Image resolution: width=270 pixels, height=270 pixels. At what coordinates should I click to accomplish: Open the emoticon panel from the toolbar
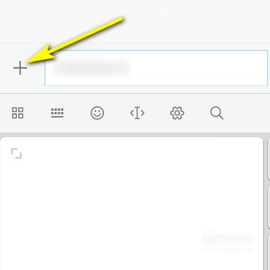point(97,113)
